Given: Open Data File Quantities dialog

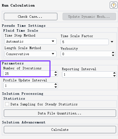Looking at the screenshot, I should click(x=60, y=113).
